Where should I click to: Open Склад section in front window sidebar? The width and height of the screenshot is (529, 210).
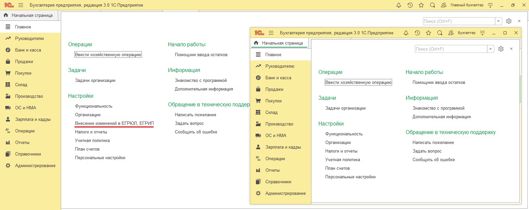click(x=281, y=112)
